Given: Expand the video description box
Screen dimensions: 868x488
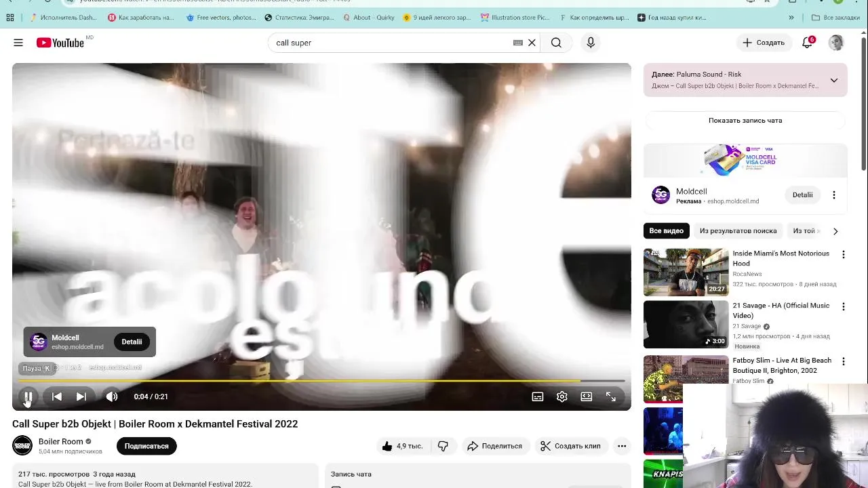Looking at the screenshot, I should 165,476.
